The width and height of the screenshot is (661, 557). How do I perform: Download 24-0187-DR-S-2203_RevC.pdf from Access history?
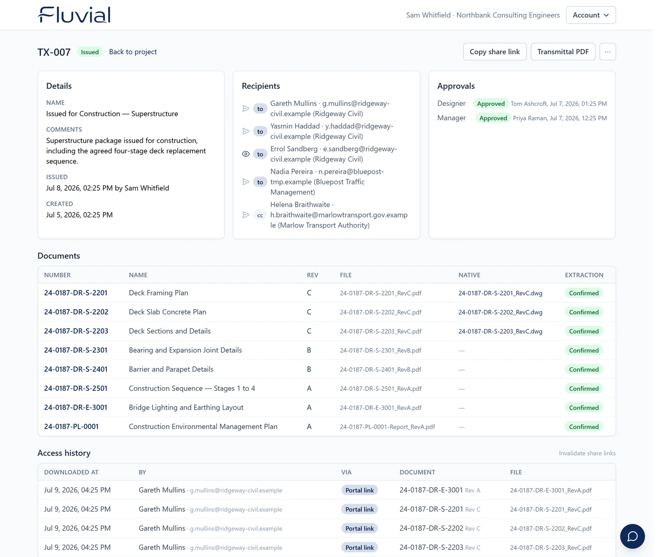(551, 548)
